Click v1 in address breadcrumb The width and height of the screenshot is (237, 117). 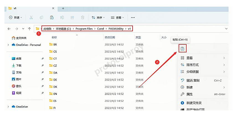[x=129, y=29]
